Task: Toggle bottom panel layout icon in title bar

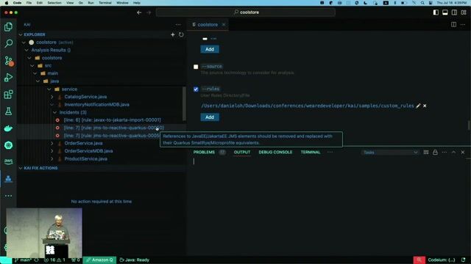Action: [445, 12]
